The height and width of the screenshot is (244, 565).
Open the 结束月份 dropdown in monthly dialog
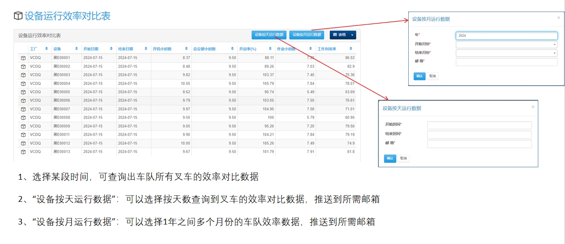click(506, 53)
